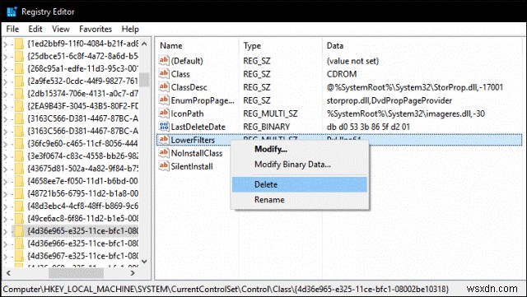Screen dimensions: 527x297
Task: Choose Delete from the context menu
Action: click(x=300, y=184)
